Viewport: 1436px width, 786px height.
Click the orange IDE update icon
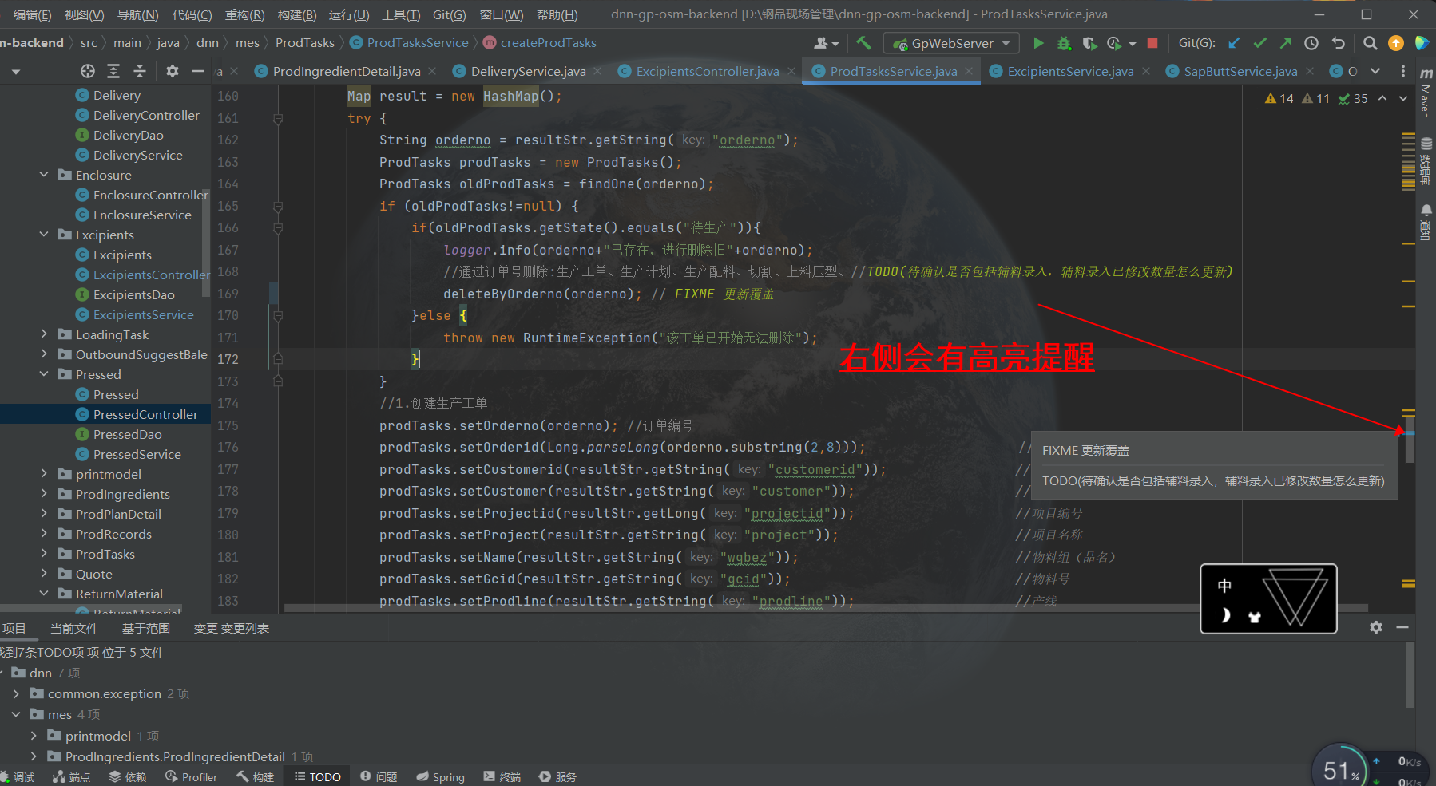point(1396,43)
